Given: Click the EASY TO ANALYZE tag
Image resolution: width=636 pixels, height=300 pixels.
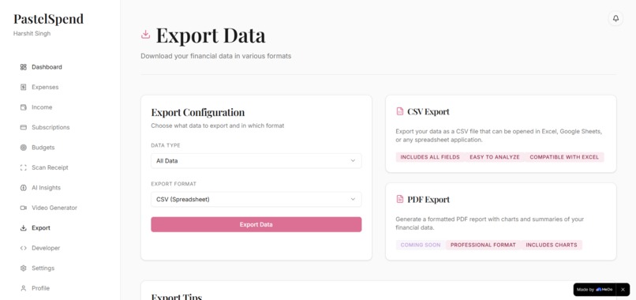Looking at the screenshot, I should 495,157.
